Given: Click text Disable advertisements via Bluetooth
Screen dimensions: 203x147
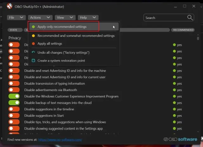Looking at the screenshot, I should (51, 90).
